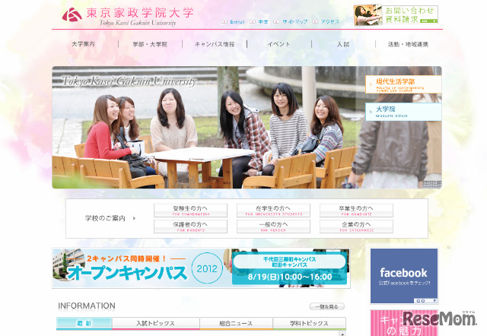This screenshot has width=487, height=336.
Task: Open the 学部・大学院 menu
Action: (150, 44)
